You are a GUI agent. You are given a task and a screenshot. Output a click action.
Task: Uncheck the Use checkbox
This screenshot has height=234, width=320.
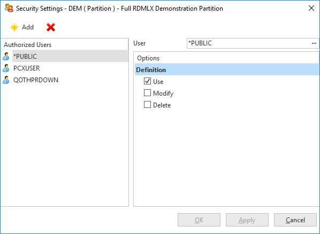point(147,81)
